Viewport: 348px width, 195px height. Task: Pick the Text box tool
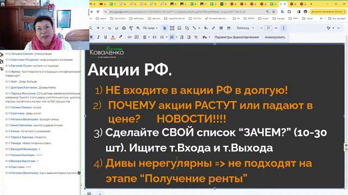[x=172, y=28]
